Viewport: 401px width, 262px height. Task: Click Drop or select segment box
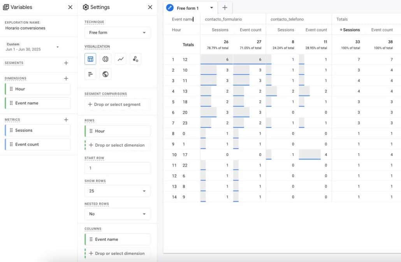(x=117, y=104)
